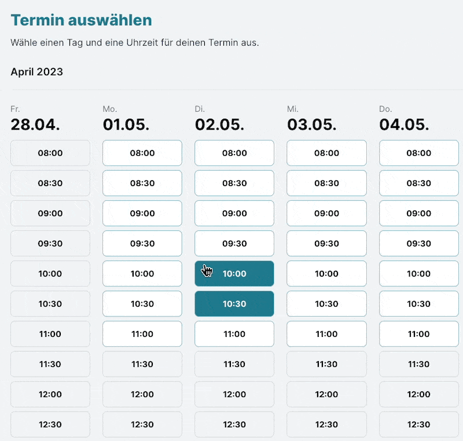
Task: Deselect the highlighted 10:30 slot on 02.05.
Action: click(x=234, y=303)
